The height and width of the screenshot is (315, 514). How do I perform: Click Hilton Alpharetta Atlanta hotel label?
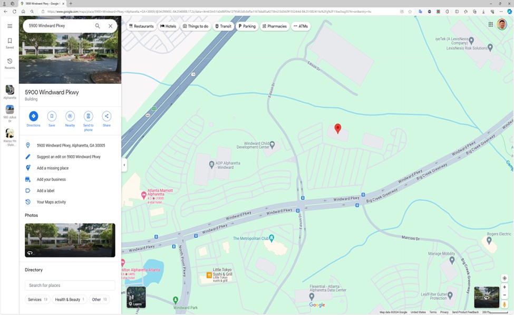(141, 270)
